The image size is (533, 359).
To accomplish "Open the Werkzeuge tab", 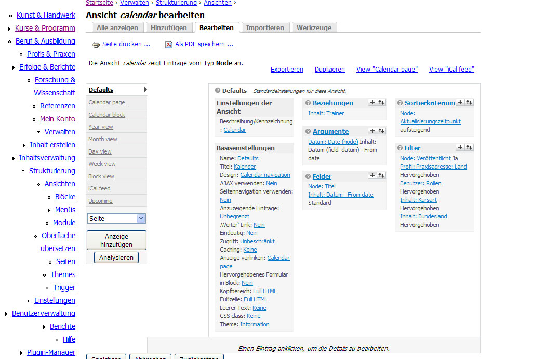I will (314, 27).
